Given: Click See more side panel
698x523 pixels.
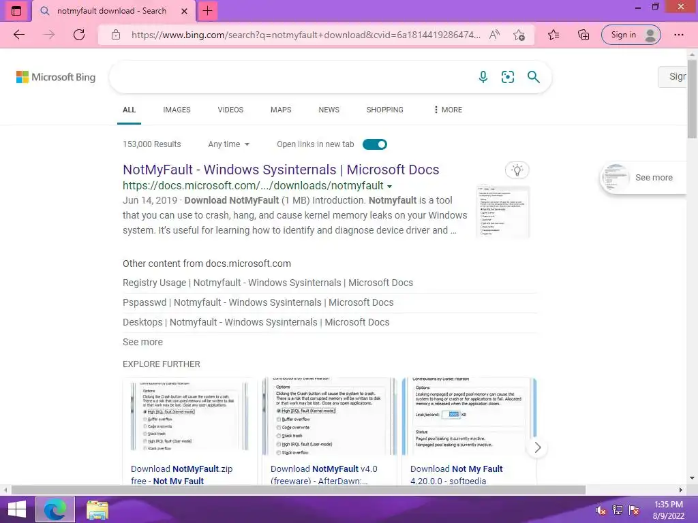Looking at the screenshot, I should [643, 178].
